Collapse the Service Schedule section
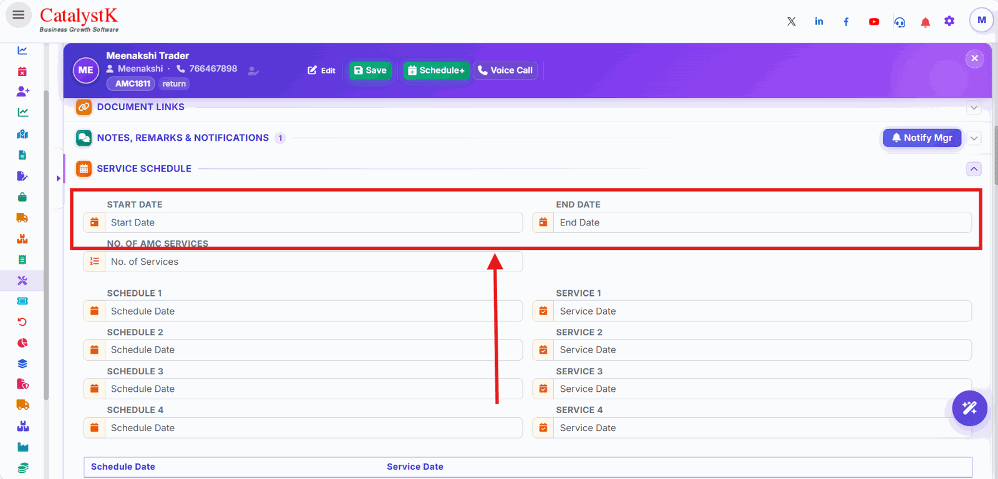The width and height of the screenshot is (998, 479). point(974,169)
